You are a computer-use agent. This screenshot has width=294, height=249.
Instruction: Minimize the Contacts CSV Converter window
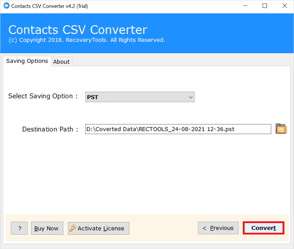coord(245,6)
